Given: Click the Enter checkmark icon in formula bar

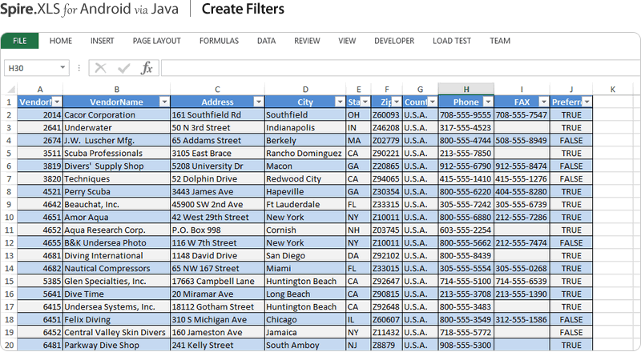Looking at the screenshot, I should pyautogui.click(x=123, y=69).
